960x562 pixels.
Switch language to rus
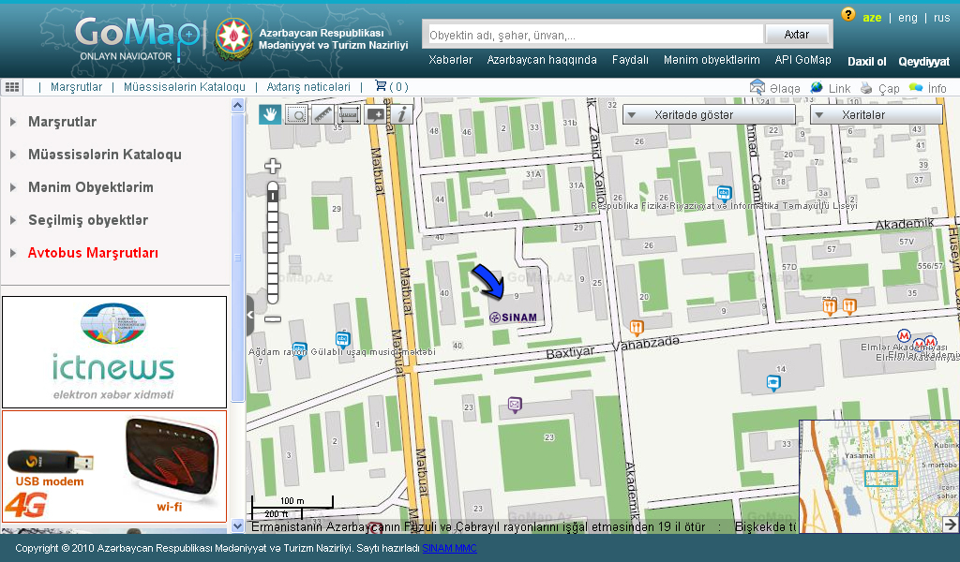(x=941, y=18)
